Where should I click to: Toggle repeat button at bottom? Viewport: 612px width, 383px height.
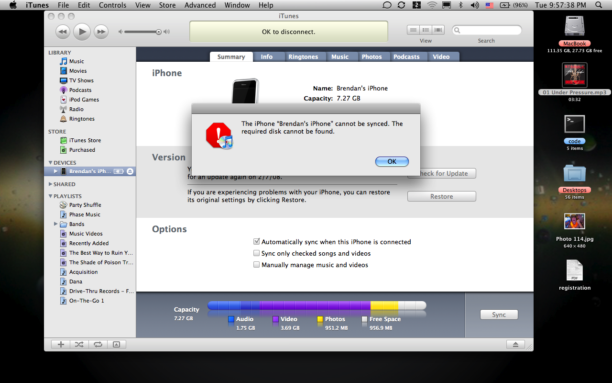98,344
